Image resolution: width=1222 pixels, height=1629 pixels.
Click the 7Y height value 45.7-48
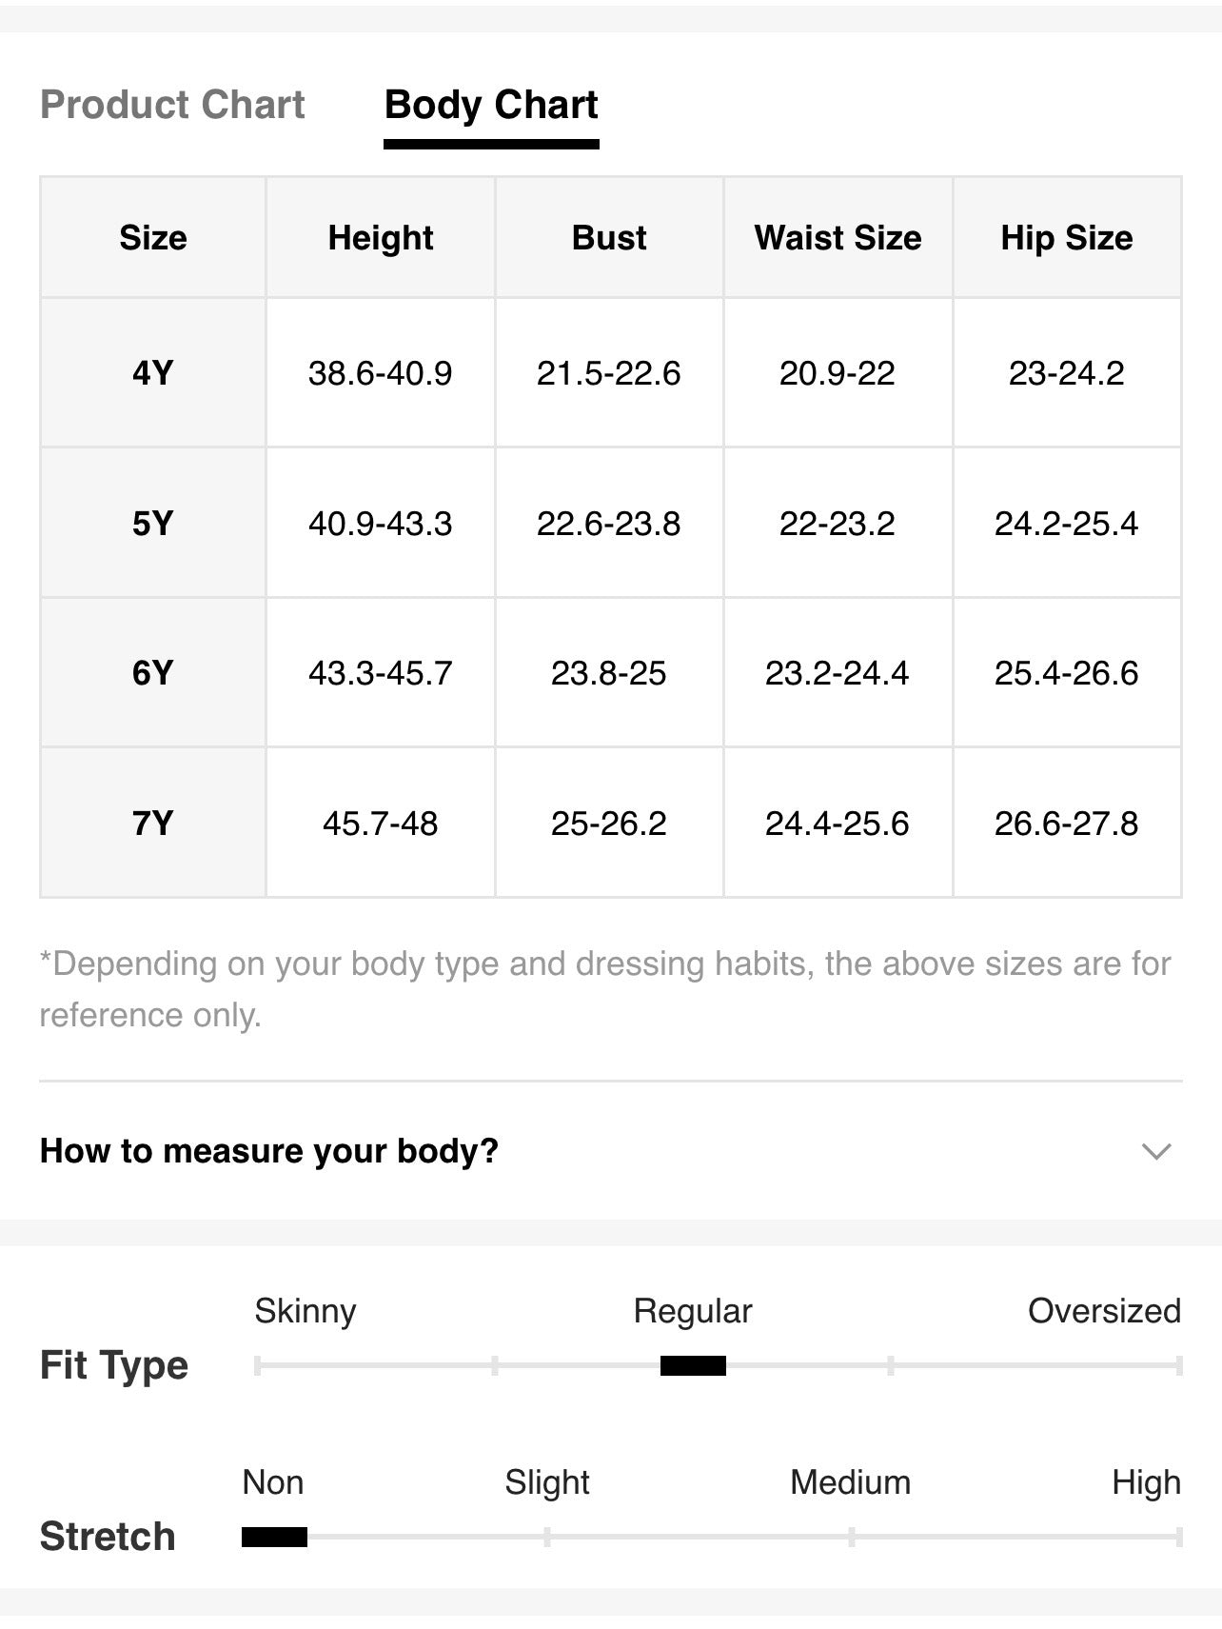[x=381, y=823]
